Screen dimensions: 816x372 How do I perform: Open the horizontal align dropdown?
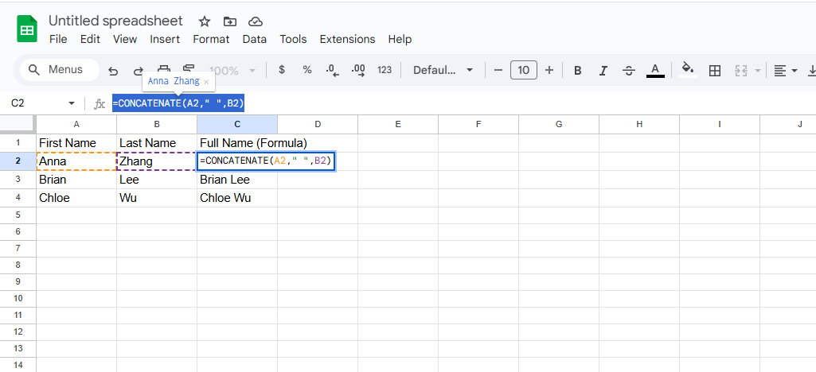tap(786, 70)
